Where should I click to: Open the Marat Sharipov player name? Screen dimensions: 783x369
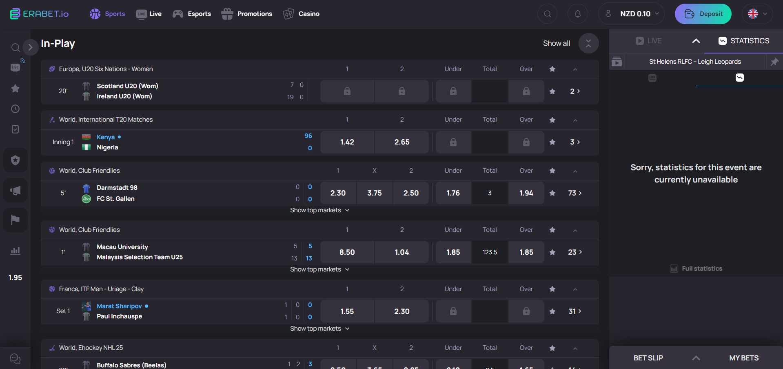119,306
